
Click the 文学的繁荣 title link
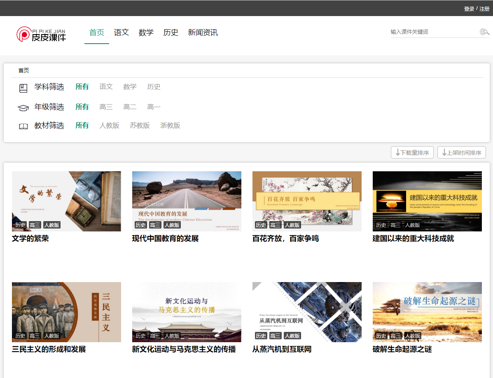(x=30, y=238)
